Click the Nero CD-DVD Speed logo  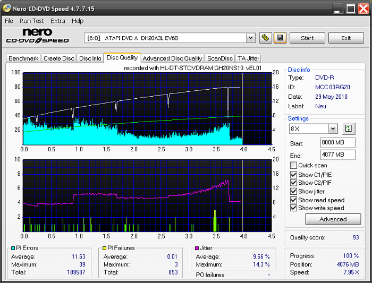pos(37,37)
